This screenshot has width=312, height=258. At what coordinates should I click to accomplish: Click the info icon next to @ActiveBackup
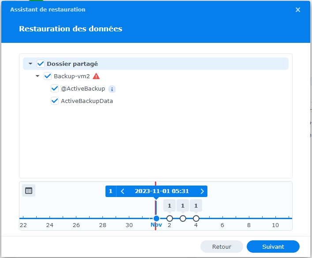coord(112,89)
